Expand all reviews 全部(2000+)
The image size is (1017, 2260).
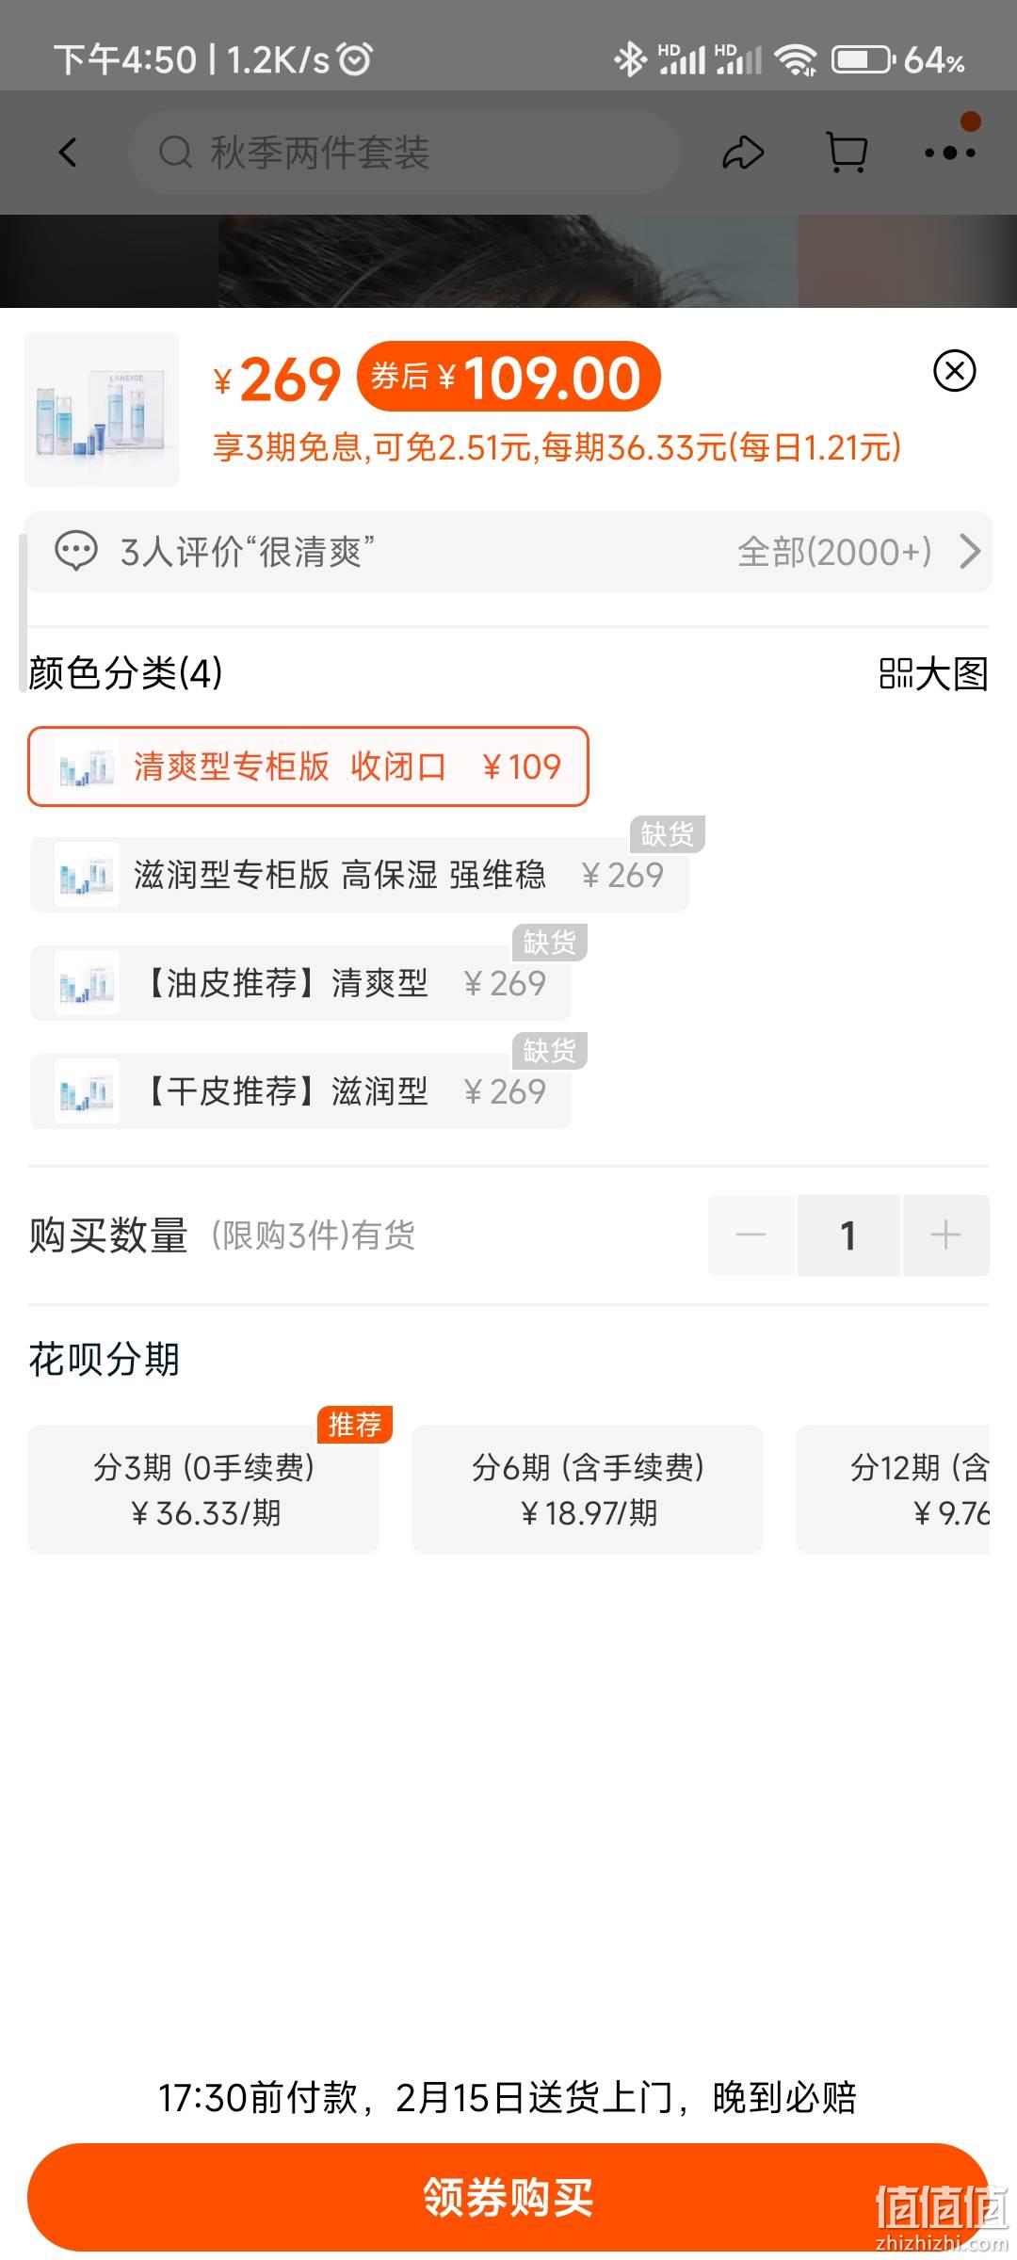[859, 552]
